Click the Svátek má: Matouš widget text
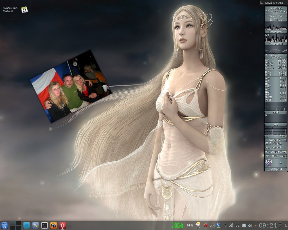The height and width of the screenshot is (230, 288). tap(10, 10)
